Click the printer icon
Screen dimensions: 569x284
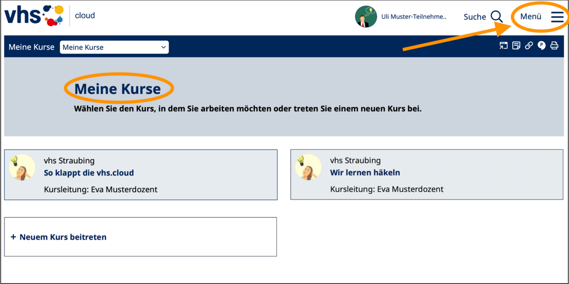(554, 46)
